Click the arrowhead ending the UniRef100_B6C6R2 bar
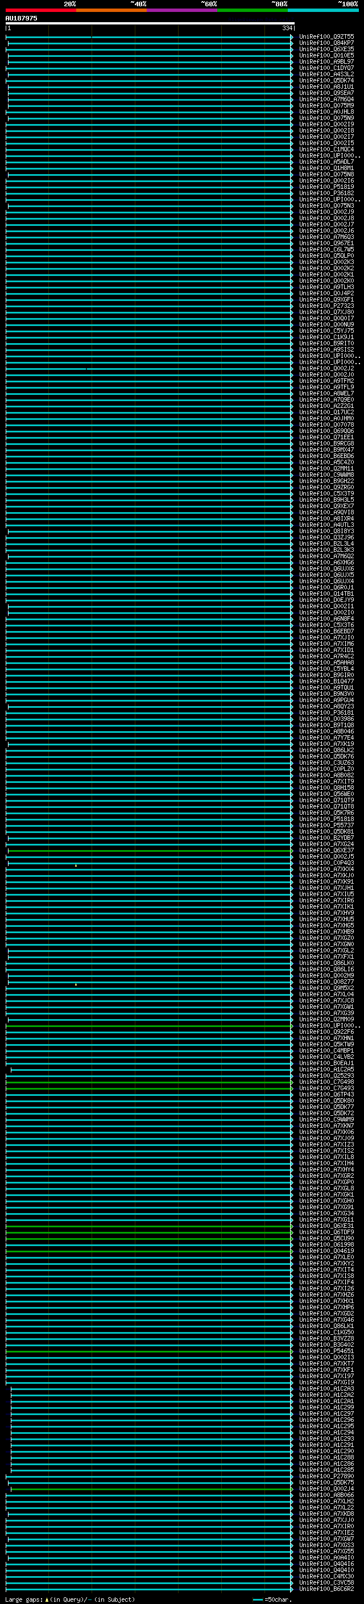This screenshot has width=364, height=1604. pyautogui.click(x=292, y=1589)
